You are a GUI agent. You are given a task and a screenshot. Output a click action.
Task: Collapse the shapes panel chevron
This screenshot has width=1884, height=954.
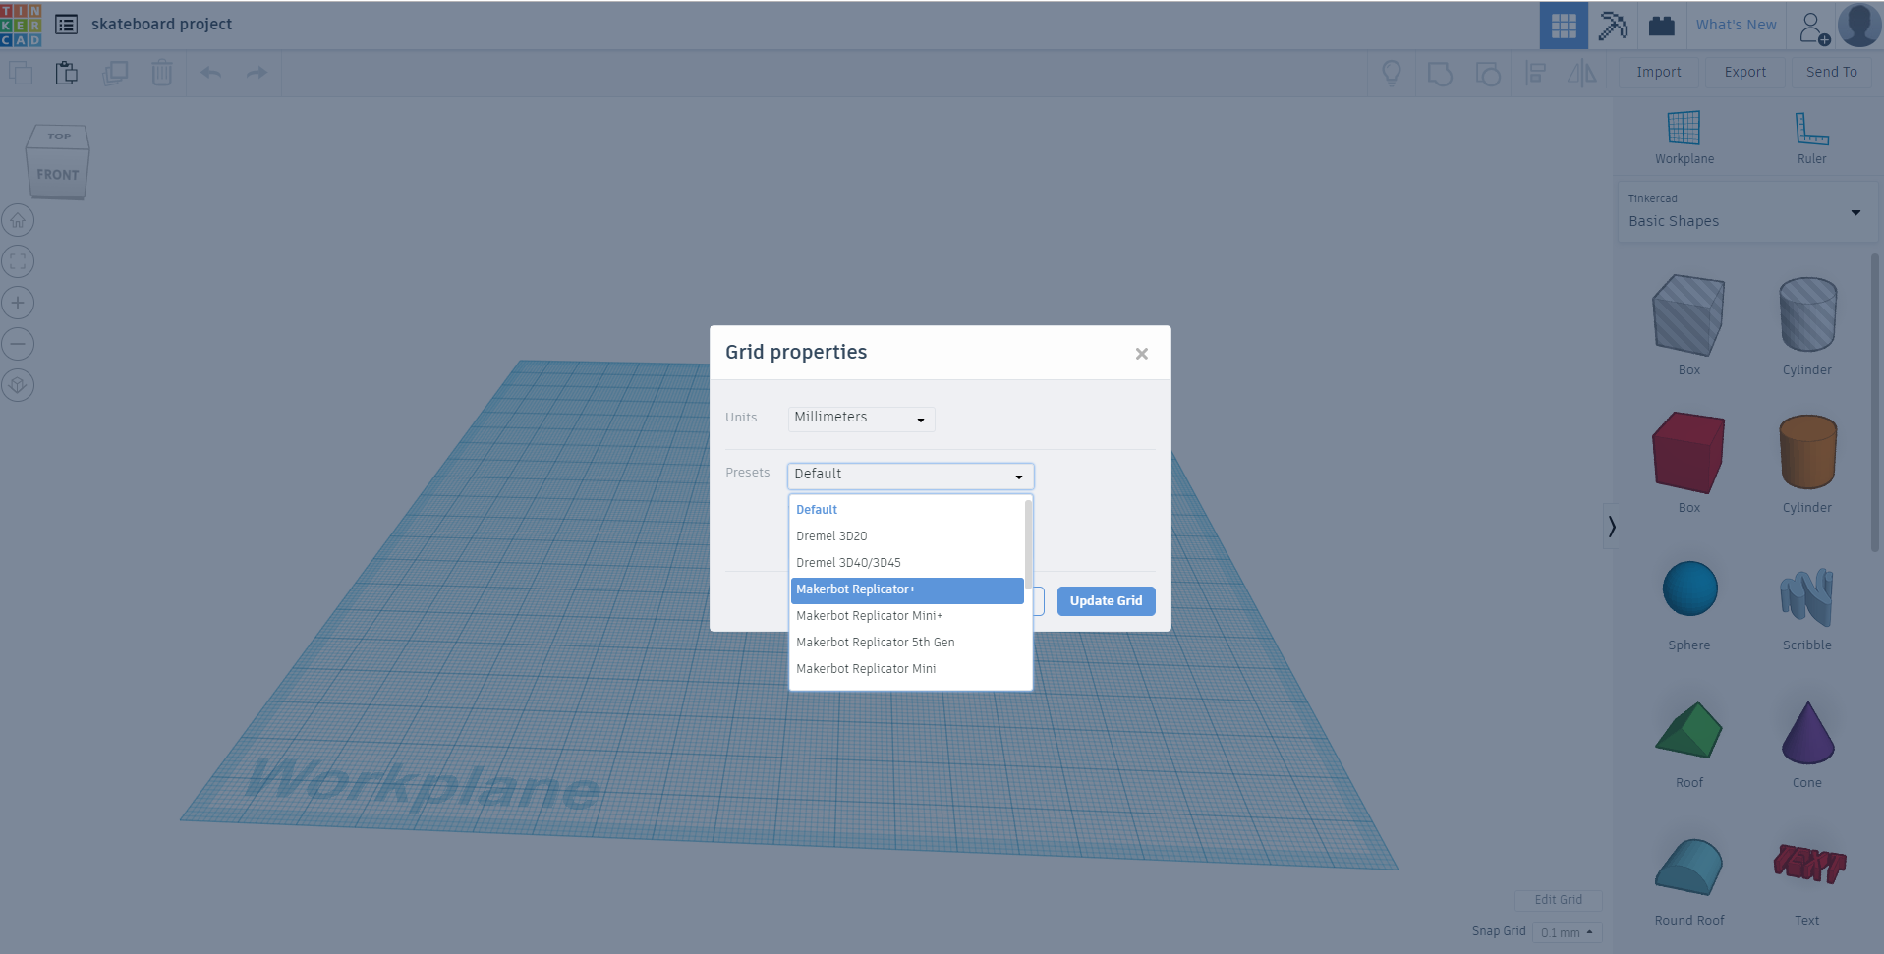[x=1611, y=526]
